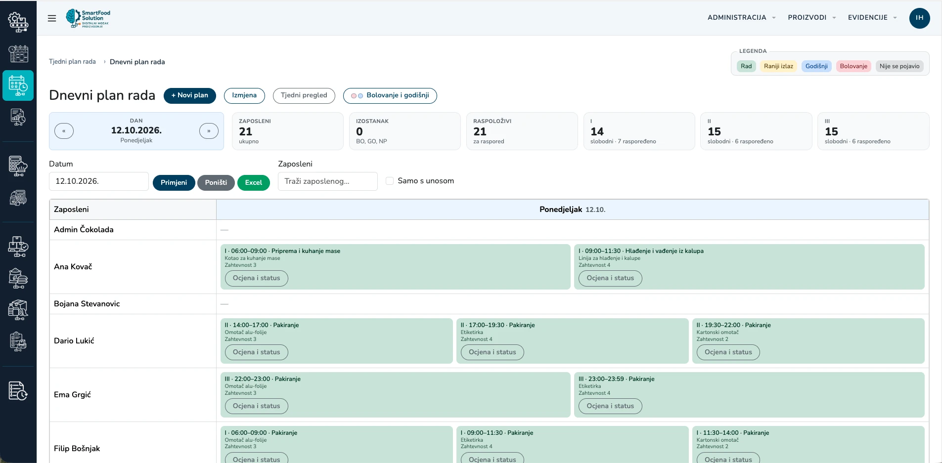Open the bottle and box packaging icon
The image size is (942, 463).
tap(18, 310)
